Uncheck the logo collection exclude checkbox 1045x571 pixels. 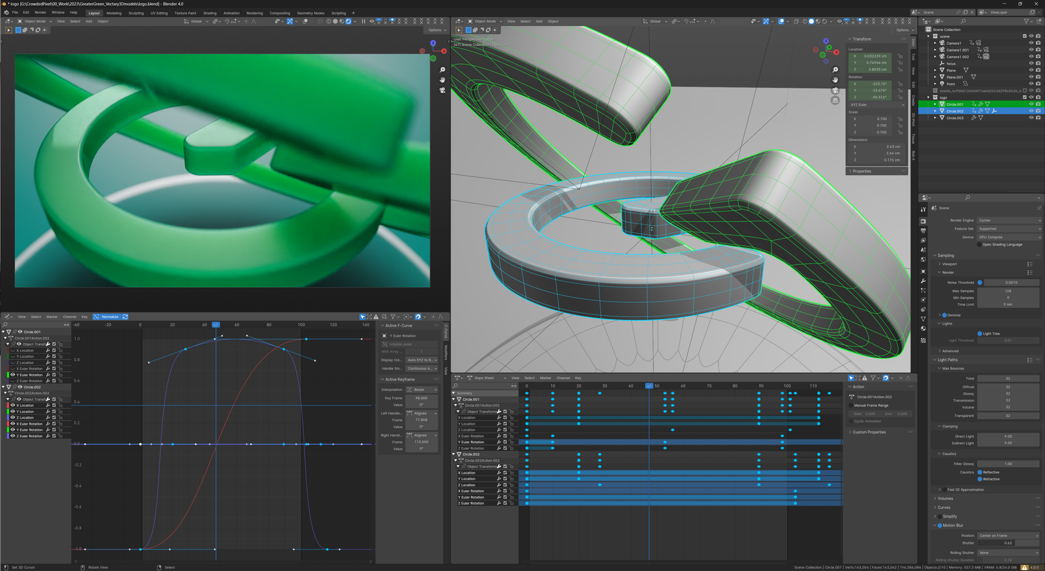tap(1025, 97)
